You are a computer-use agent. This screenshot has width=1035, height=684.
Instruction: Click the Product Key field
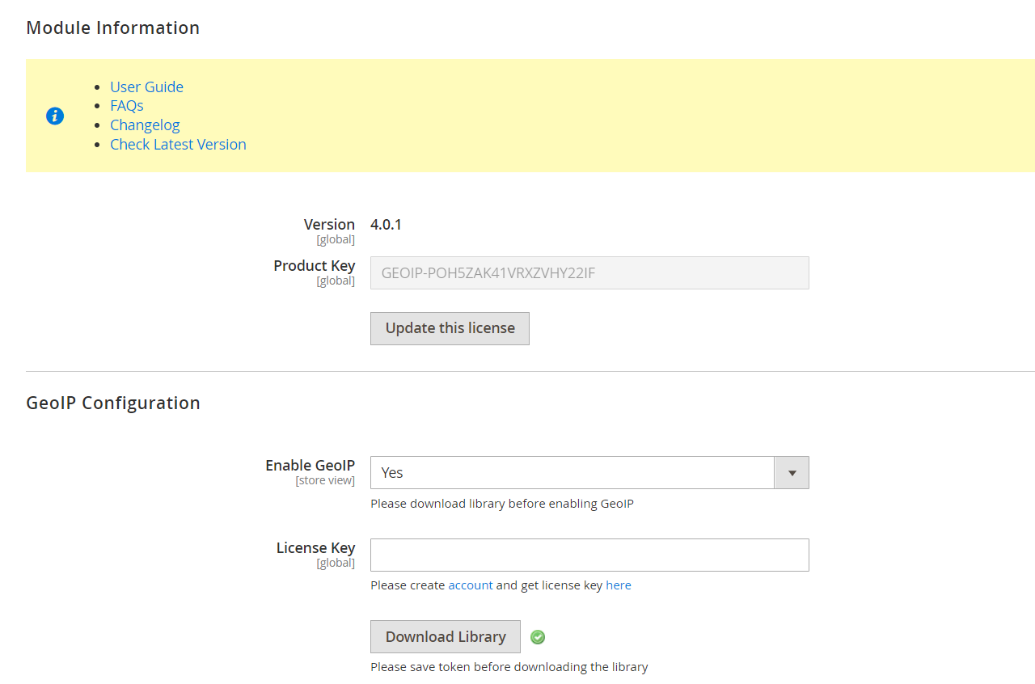(x=589, y=273)
